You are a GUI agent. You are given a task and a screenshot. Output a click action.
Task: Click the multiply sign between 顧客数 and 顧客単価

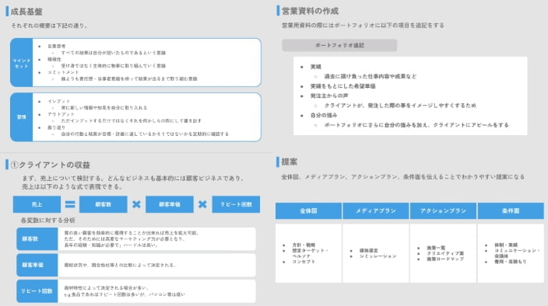[x=136, y=204]
